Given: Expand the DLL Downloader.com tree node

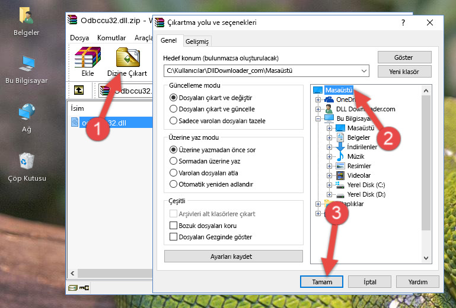Looking at the screenshot, I should point(318,109).
